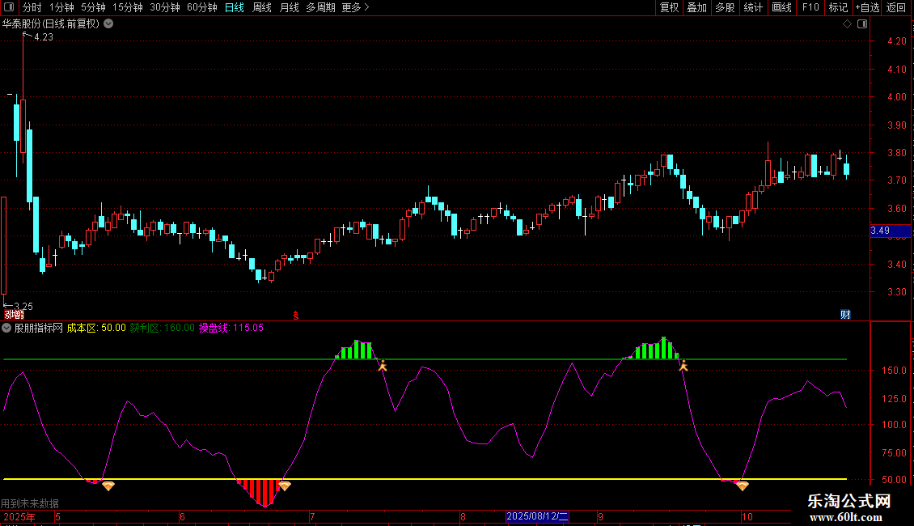Click the buy diamond after red bars

click(x=285, y=486)
